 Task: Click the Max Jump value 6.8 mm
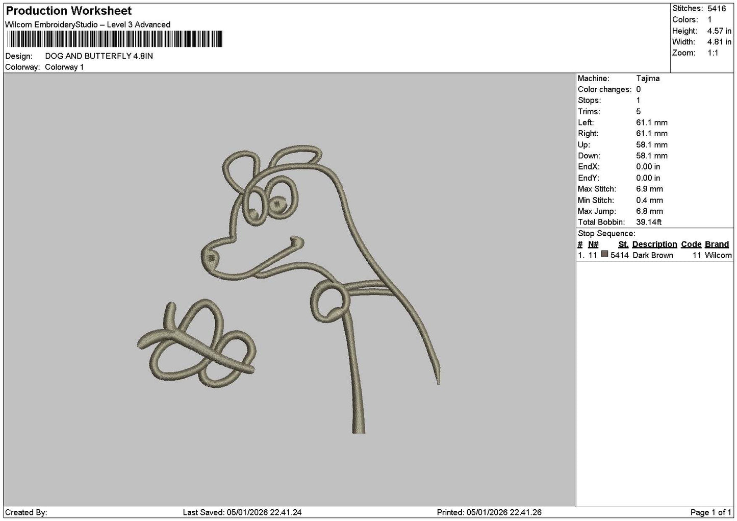tap(650, 211)
